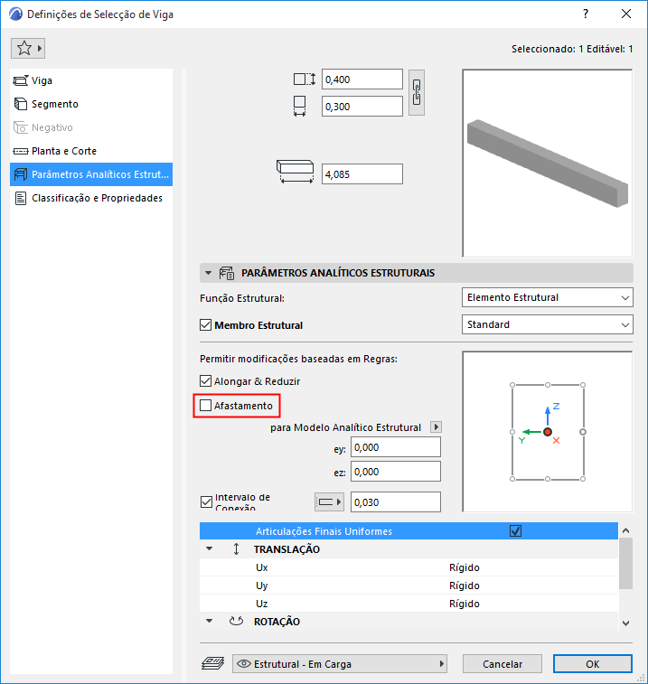Edit the beam height field 0,400
The height and width of the screenshot is (684, 648).
click(362, 80)
